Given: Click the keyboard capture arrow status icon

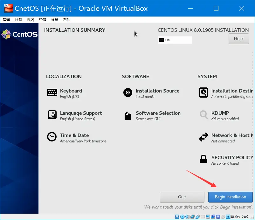Looking at the screenshot, I should [x=228, y=217].
